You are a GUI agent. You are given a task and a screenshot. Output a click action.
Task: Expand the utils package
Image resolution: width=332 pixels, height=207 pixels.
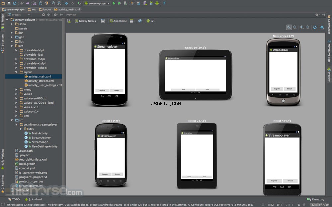pos(21,129)
